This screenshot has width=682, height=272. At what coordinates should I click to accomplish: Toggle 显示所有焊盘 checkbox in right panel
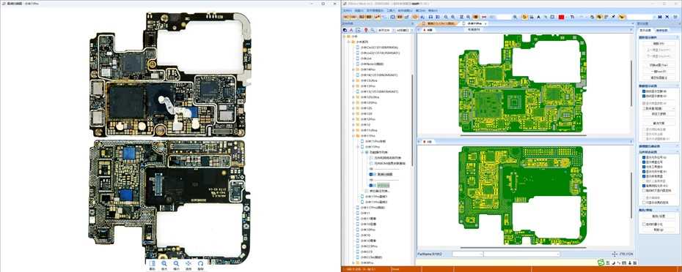click(x=644, y=176)
